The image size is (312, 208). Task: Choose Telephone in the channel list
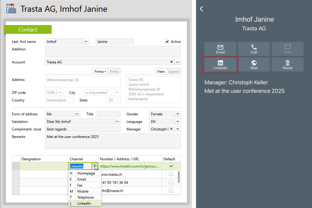click(x=85, y=197)
